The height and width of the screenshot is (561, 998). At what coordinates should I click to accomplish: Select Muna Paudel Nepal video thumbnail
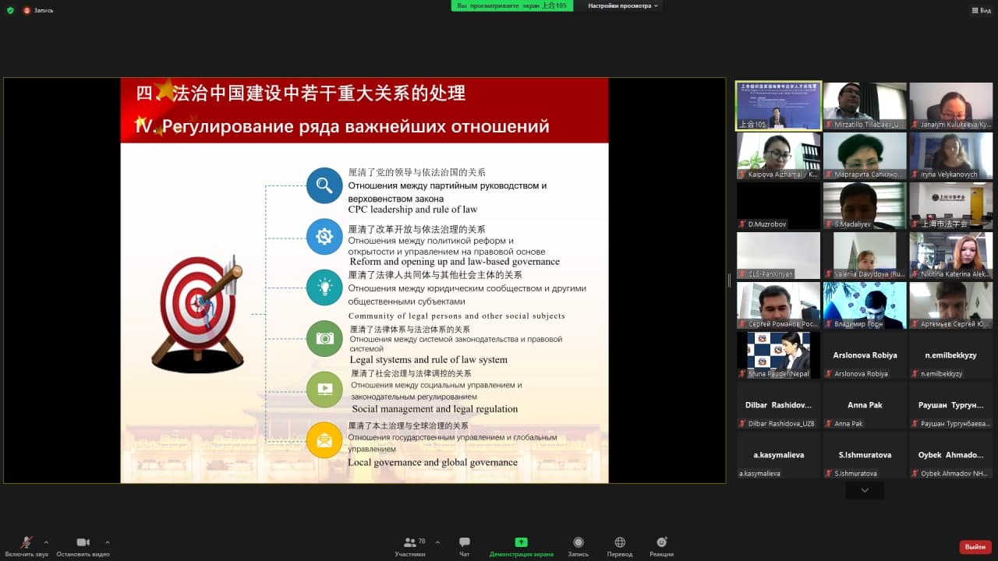click(x=779, y=355)
